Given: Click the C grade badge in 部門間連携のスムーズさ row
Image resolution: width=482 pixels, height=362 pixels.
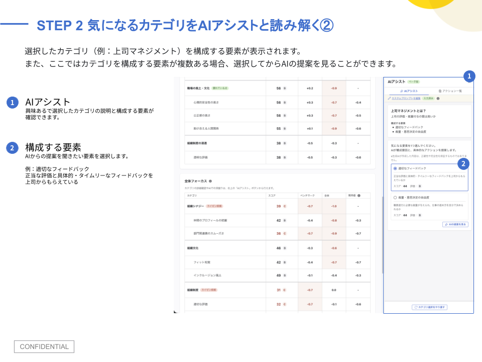Looking at the screenshot, I should (x=285, y=234).
